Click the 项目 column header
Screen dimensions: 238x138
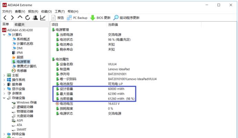pos(79,24)
